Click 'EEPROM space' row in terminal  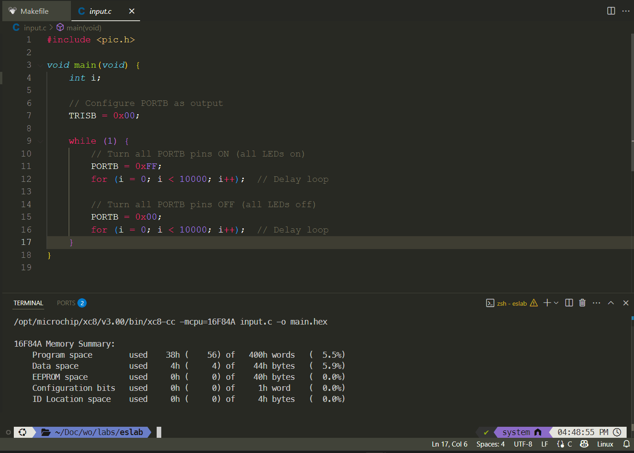pos(188,377)
